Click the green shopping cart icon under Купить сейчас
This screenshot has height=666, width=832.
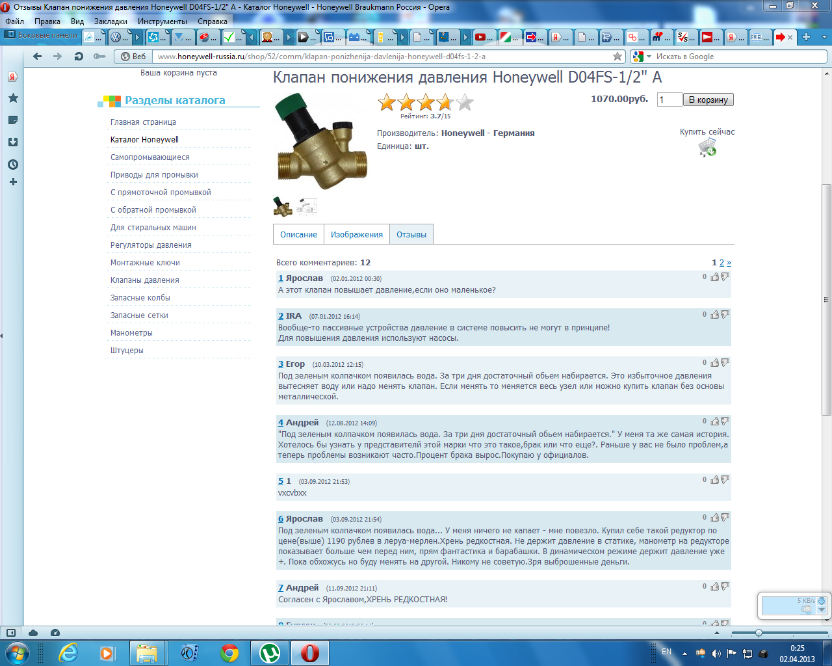707,148
